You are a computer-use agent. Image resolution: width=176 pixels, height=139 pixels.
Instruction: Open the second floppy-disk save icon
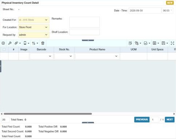[x=163, y=43]
